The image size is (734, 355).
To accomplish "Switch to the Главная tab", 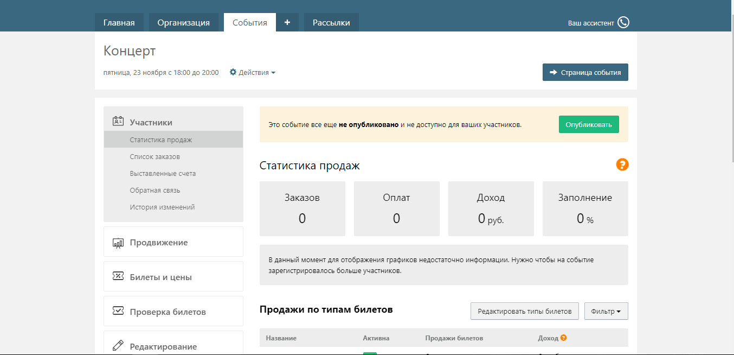I will [x=119, y=23].
